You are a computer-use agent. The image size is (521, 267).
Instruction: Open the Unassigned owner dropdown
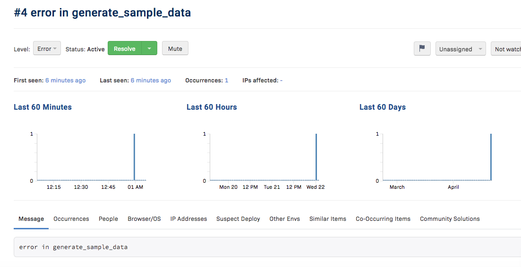(x=461, y=49)
